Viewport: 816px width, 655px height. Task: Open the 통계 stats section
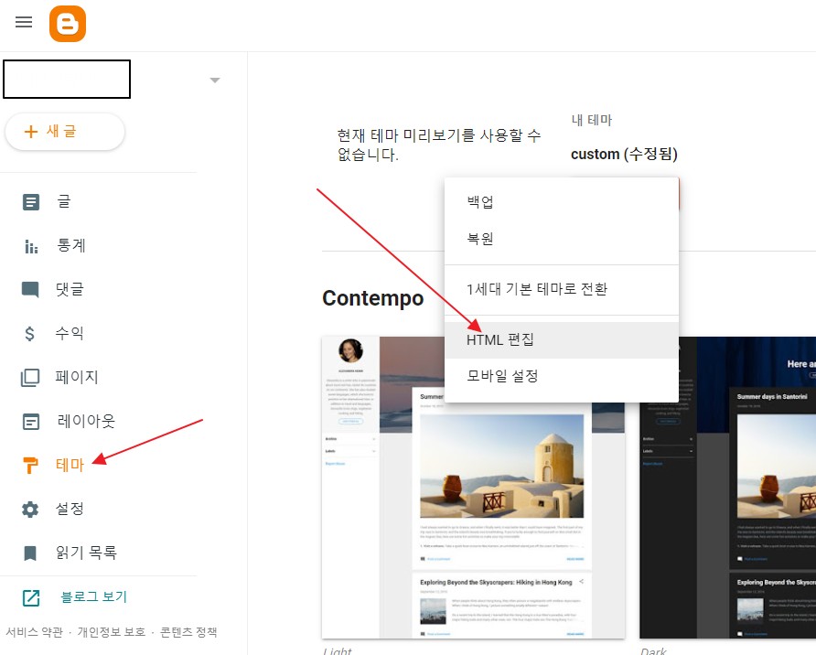pyautogui.click(x=70, y=245)
